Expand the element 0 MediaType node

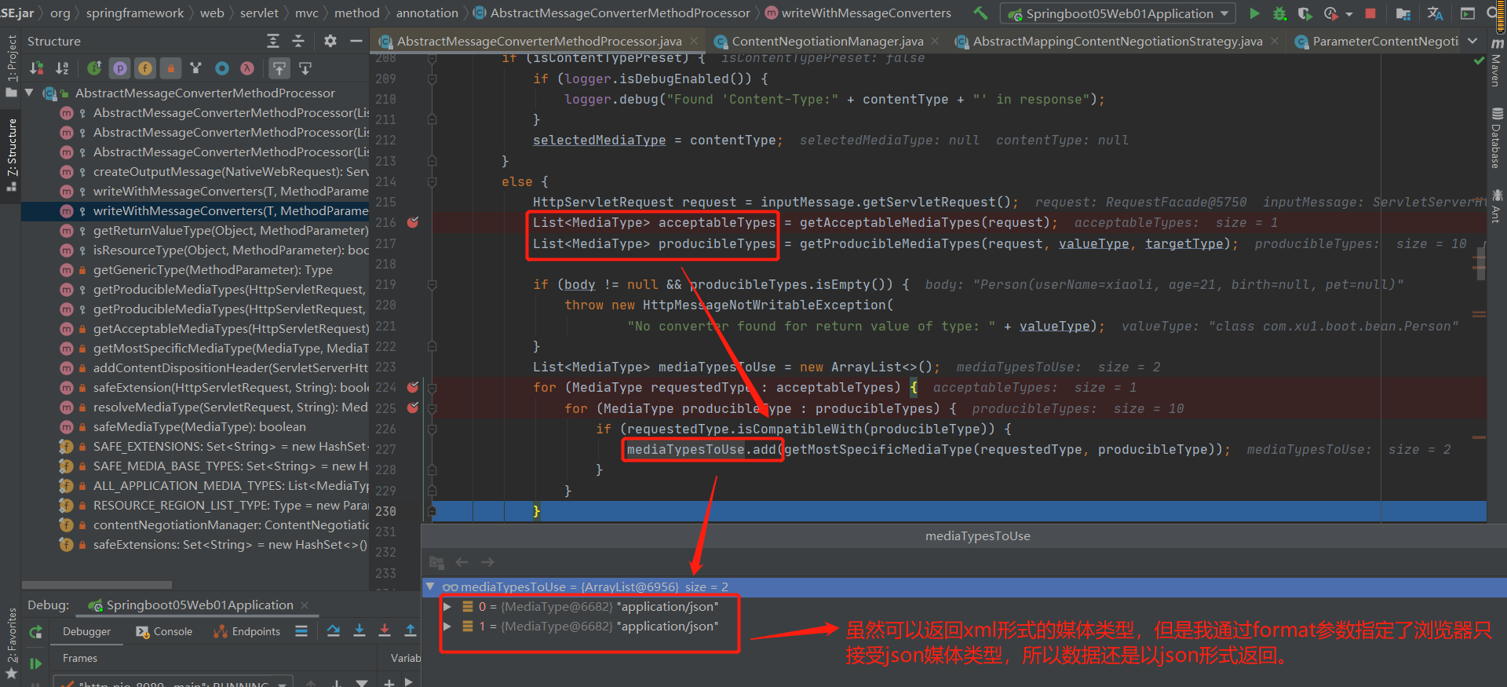[447, 606]
